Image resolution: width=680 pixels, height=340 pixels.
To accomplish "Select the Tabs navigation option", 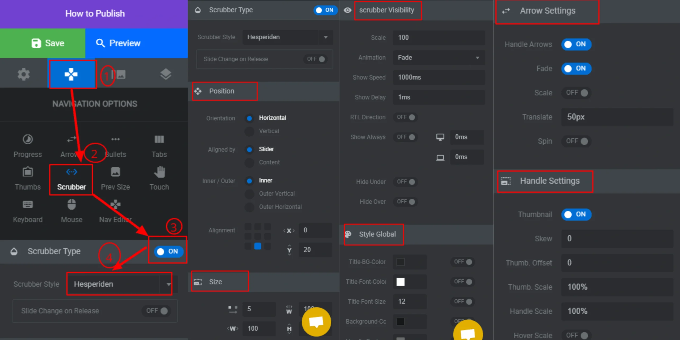I will [x=159, y=146].
